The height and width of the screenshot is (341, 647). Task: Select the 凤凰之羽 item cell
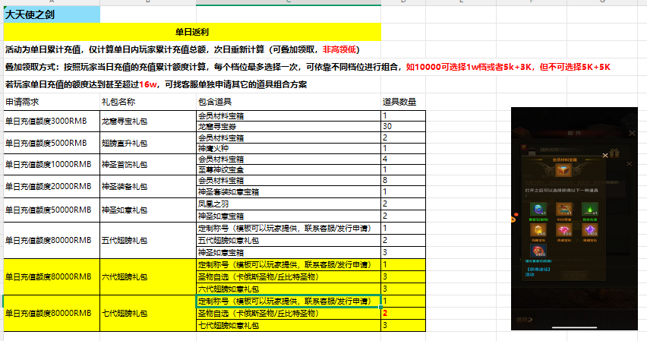point(288,204)
